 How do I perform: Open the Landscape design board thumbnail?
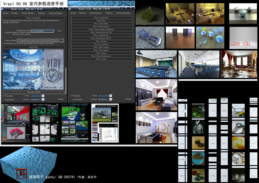(75, 123)
